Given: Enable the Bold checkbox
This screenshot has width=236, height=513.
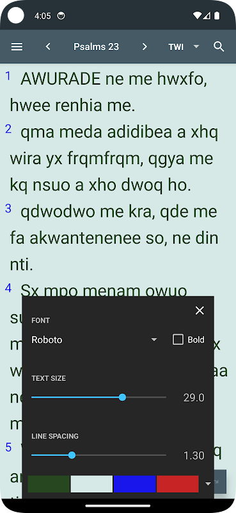Looking at the screenshot, I should [x=178, y=340].
